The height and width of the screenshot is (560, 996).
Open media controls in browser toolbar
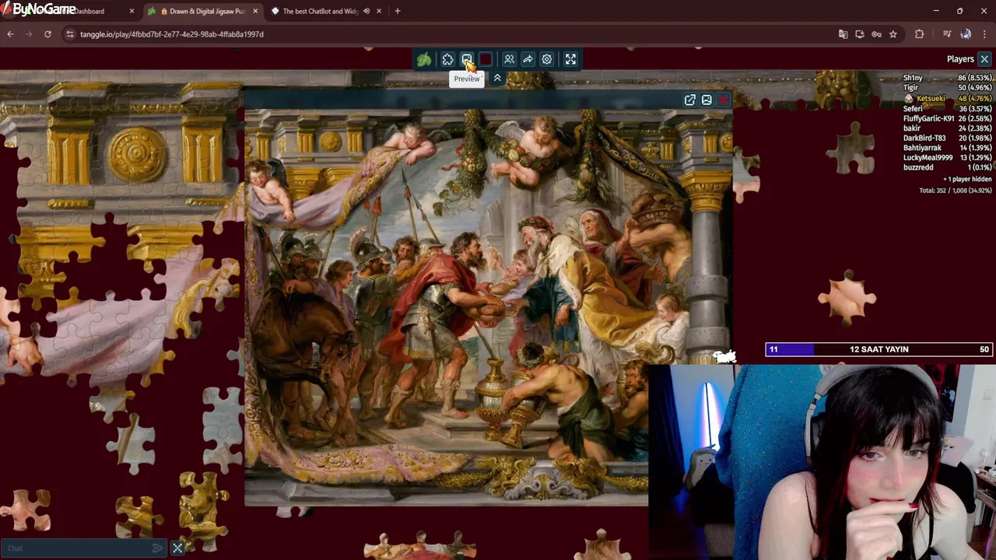click(x=947, y=34)
